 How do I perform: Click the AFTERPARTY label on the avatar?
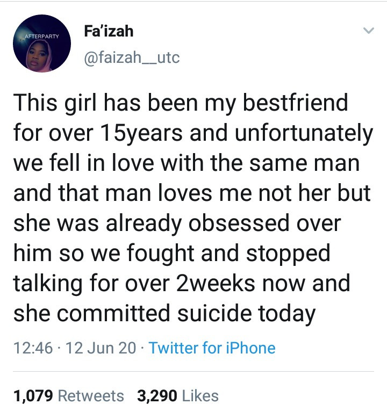[42, 37]
